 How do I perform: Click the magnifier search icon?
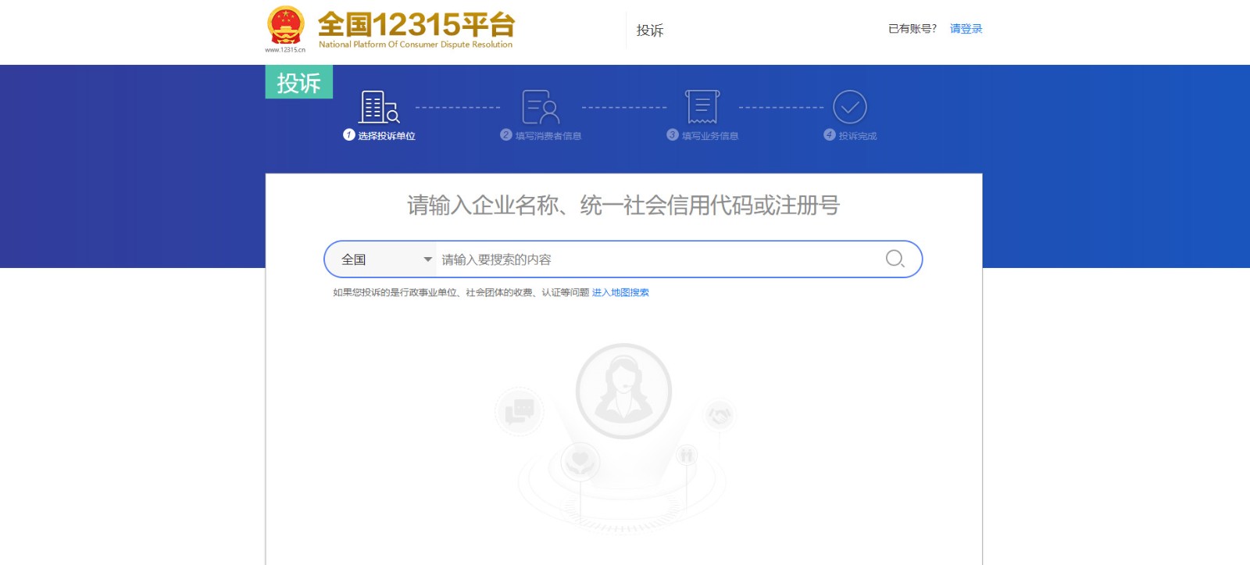[x=895, y=259]
